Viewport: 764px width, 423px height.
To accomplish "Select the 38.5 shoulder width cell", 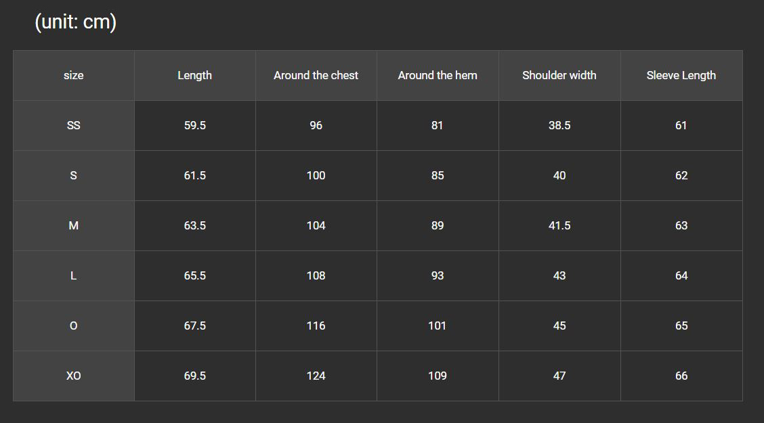I will pos(560,126).
